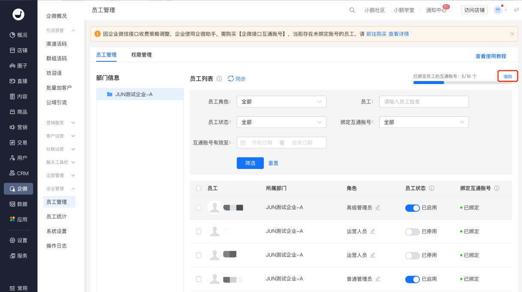This screenshot has width=522, height=292.
Task: Open 操作日志 in the submenu
Action: [57, 246]
